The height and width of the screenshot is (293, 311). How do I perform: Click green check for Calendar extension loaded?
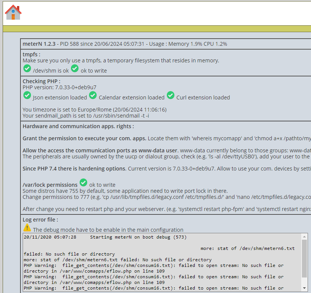93,95
